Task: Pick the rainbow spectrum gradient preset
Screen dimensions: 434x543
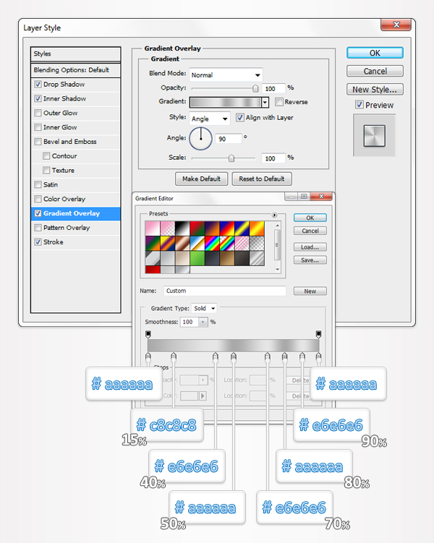Action: point(213,242)
